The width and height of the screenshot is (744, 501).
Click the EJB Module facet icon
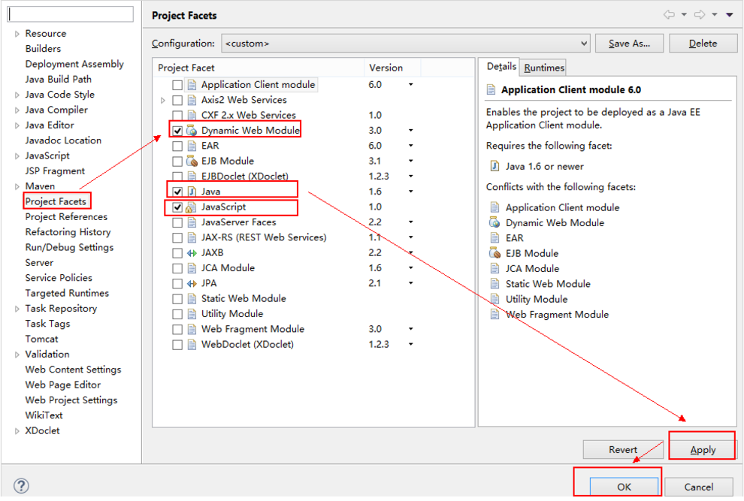[192, 161]
